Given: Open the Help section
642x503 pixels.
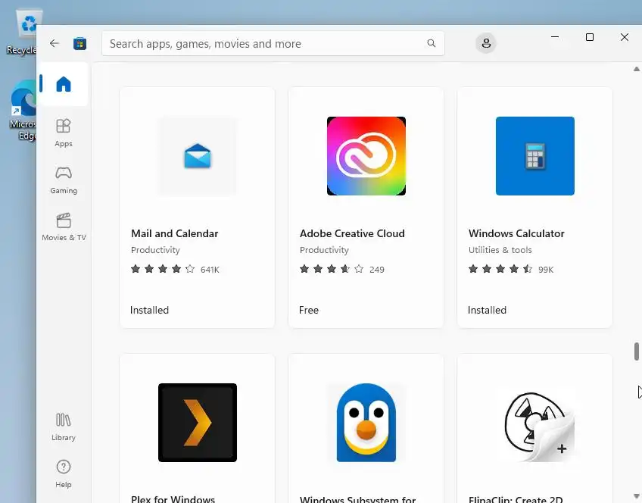Looking at the screenshot, I should tap(64, 474).
